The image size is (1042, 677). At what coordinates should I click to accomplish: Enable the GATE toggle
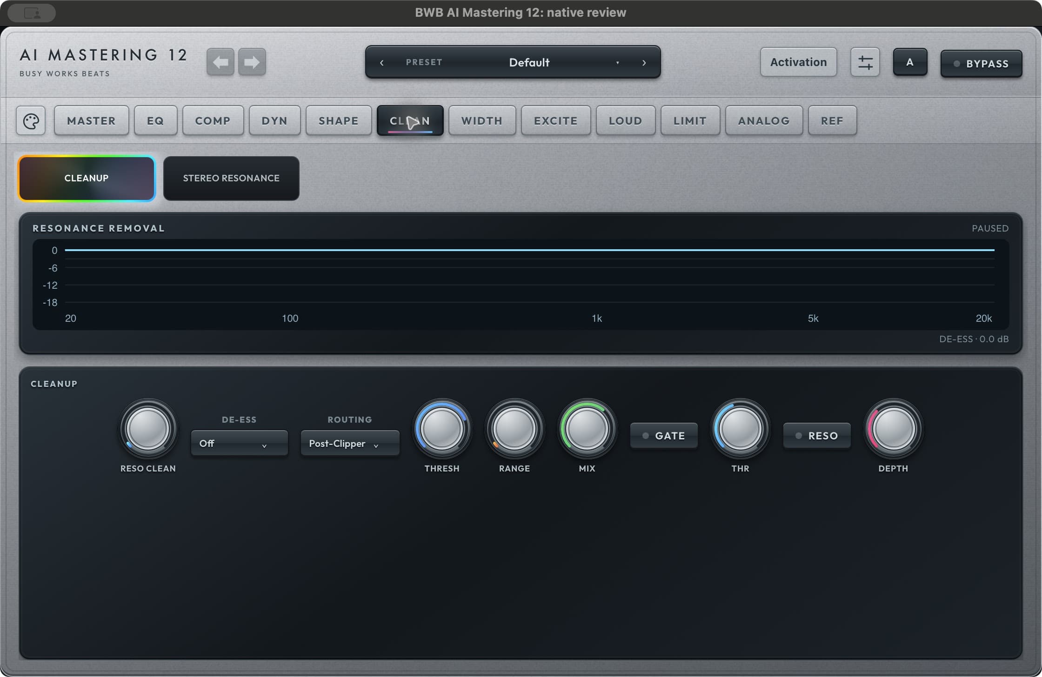coord(664,436)
